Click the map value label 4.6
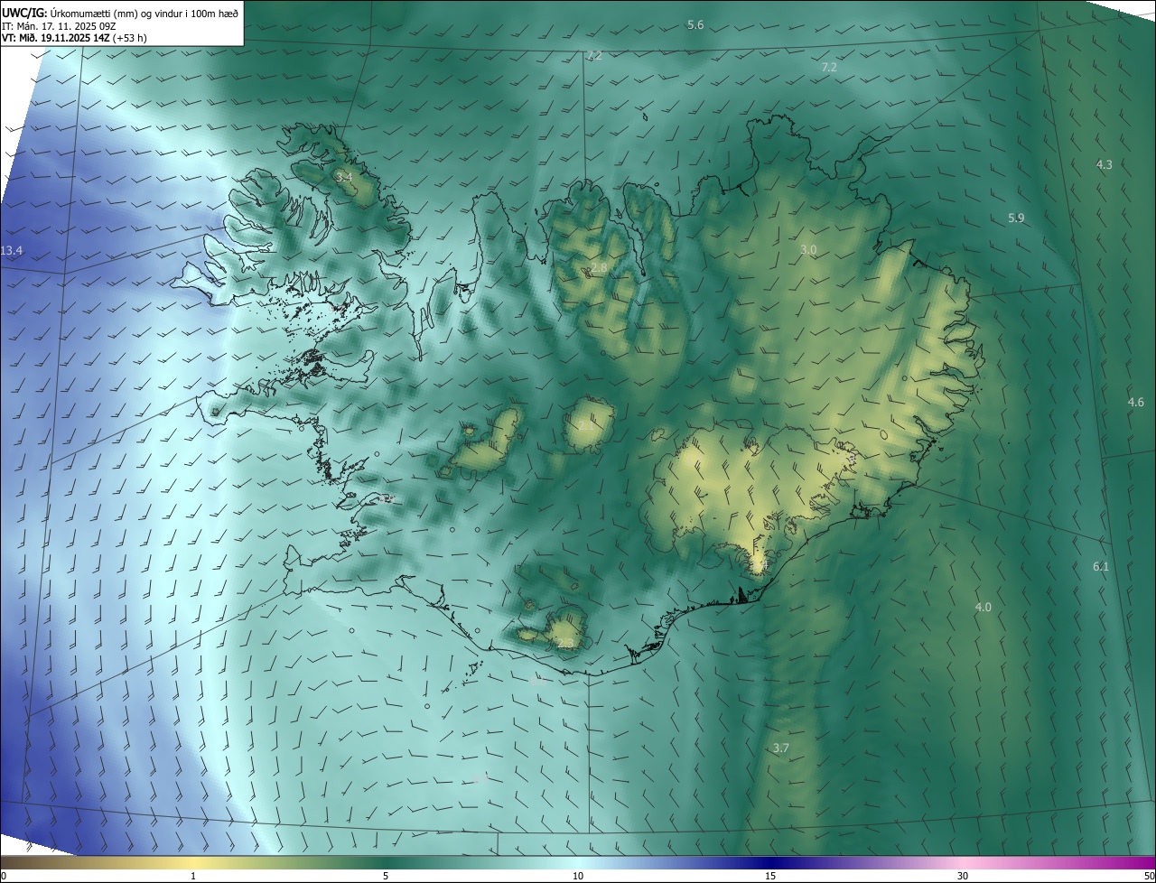Image resolution: width=1156 pixels, height=883 pixels. pyautogui.click(x=1136, y=402)
